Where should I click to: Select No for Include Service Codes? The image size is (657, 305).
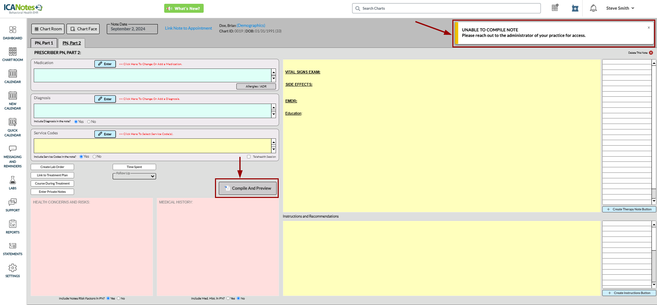point(94,157)
